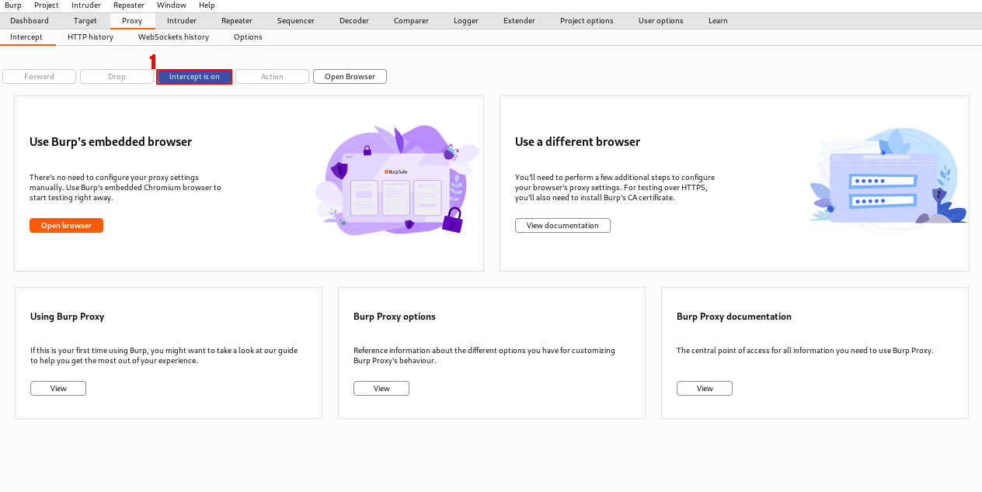982x492 pixels.
Task: Open the HTTP history tab
Action: (90, 37)
